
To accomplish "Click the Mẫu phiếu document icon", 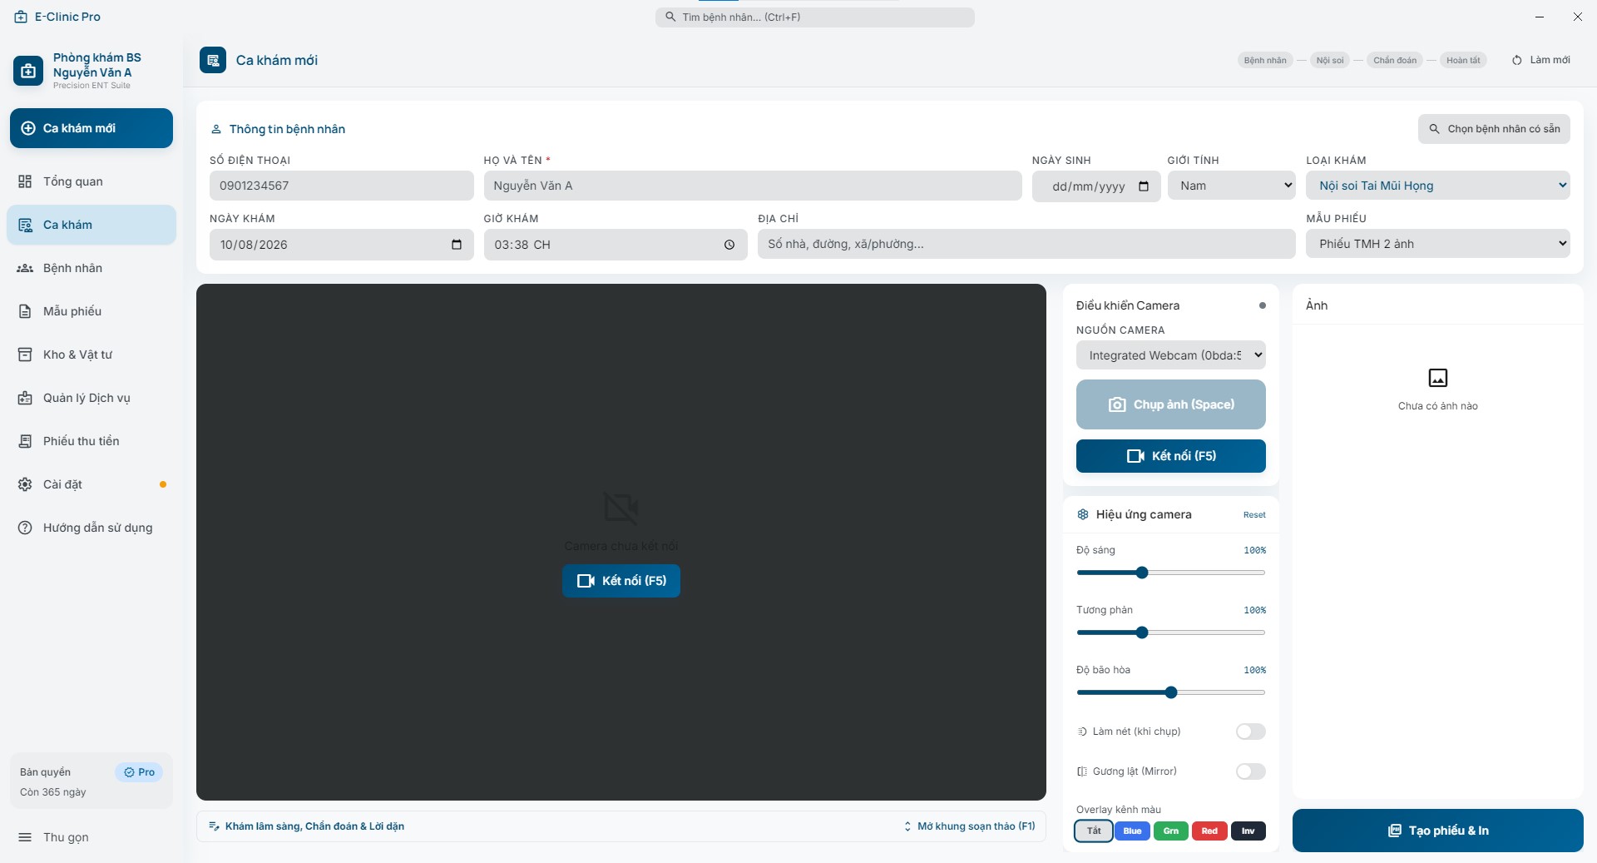I will coord(25,311).
